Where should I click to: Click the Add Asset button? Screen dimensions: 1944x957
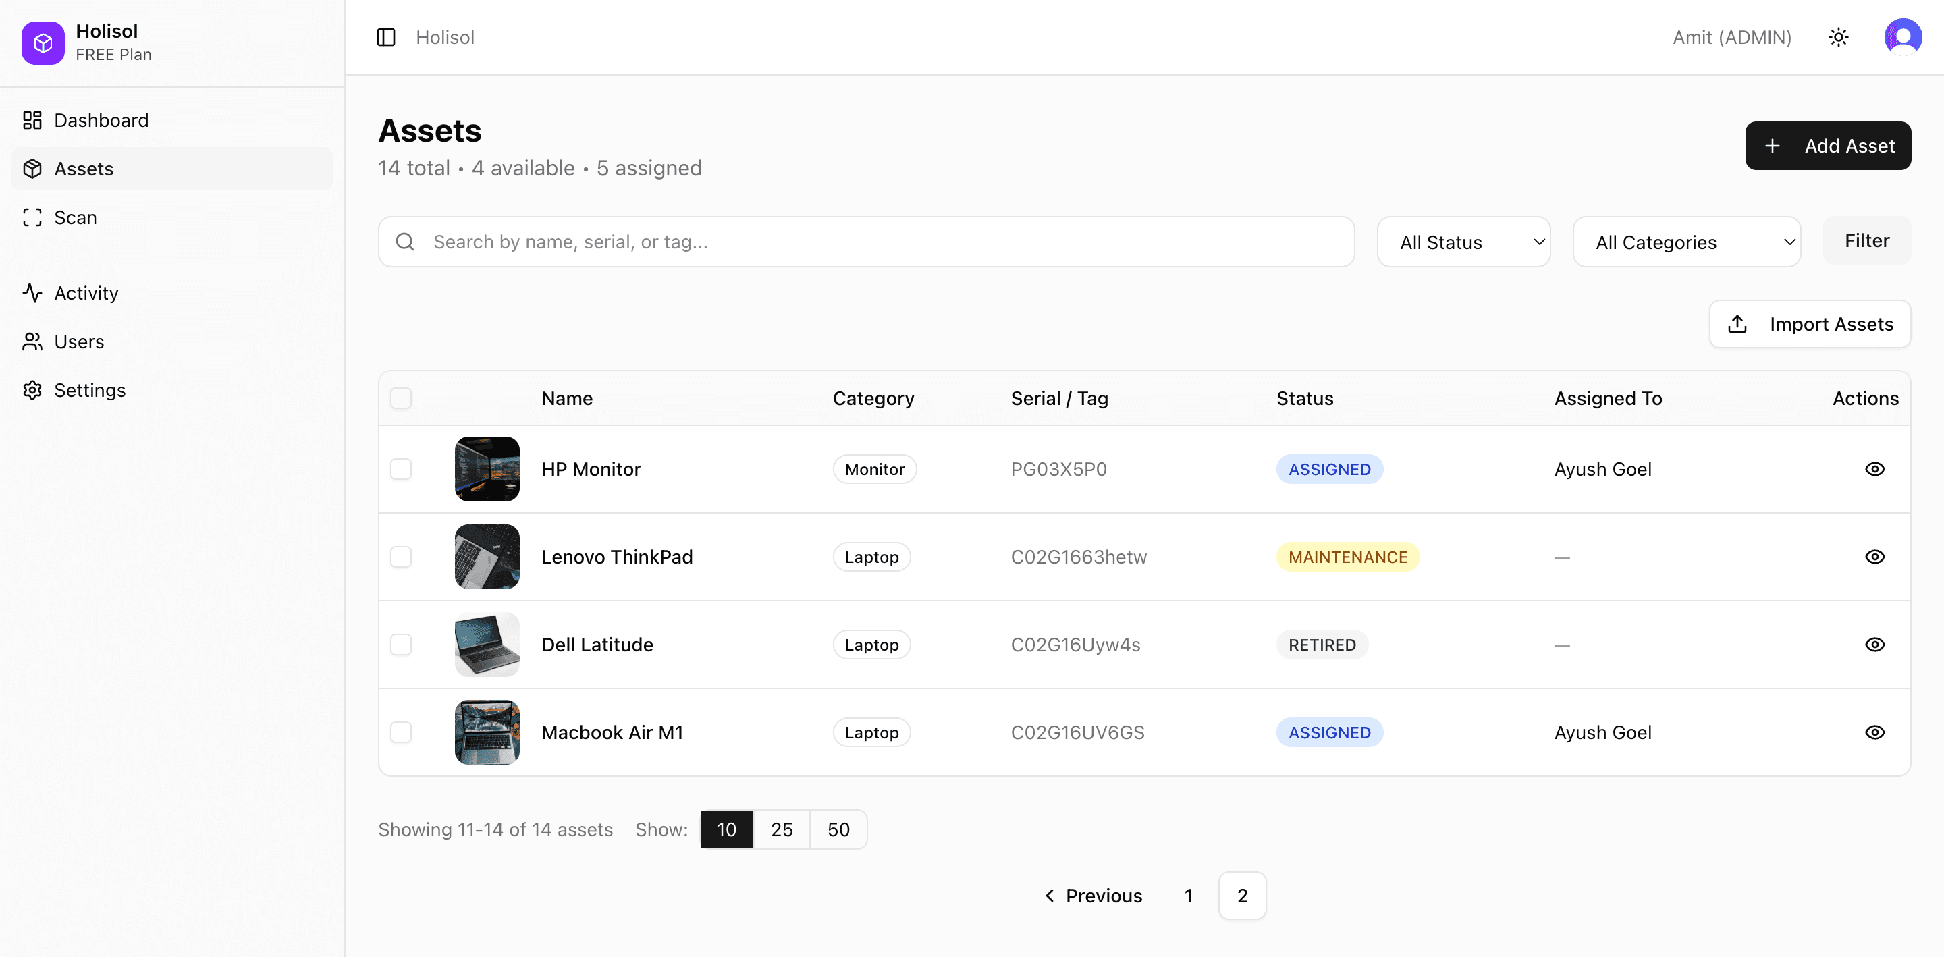(1828, 146)
